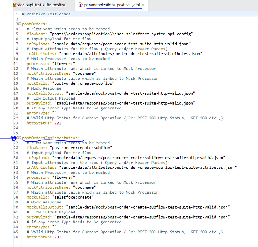This screenshot has height=247, width=258.
Task: Click the mockCallsOutput path sample-data/mock/post-order-test-suite-http-valid.json
Action: click(130, 93)
